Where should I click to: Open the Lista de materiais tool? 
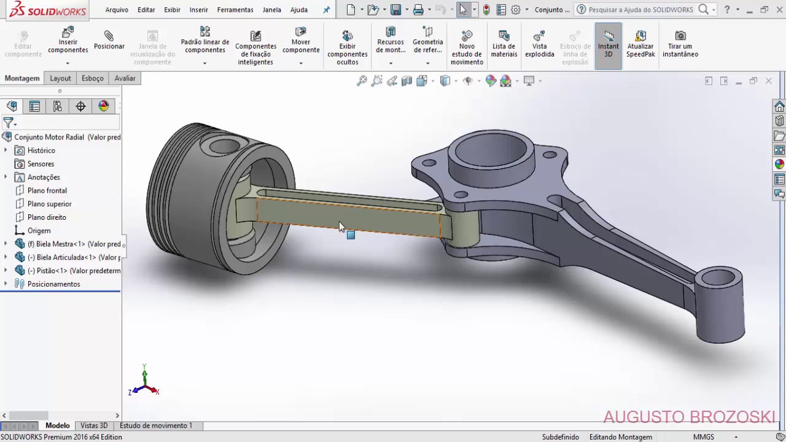click(x=504, y=44)
